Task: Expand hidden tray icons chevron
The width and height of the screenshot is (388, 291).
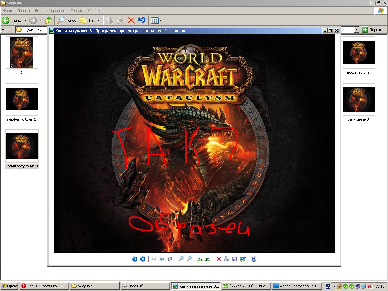Action: (x=334, y=286)
